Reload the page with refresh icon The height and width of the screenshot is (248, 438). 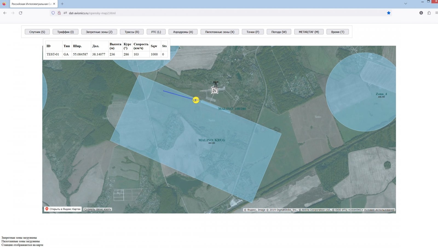point(21,13)
